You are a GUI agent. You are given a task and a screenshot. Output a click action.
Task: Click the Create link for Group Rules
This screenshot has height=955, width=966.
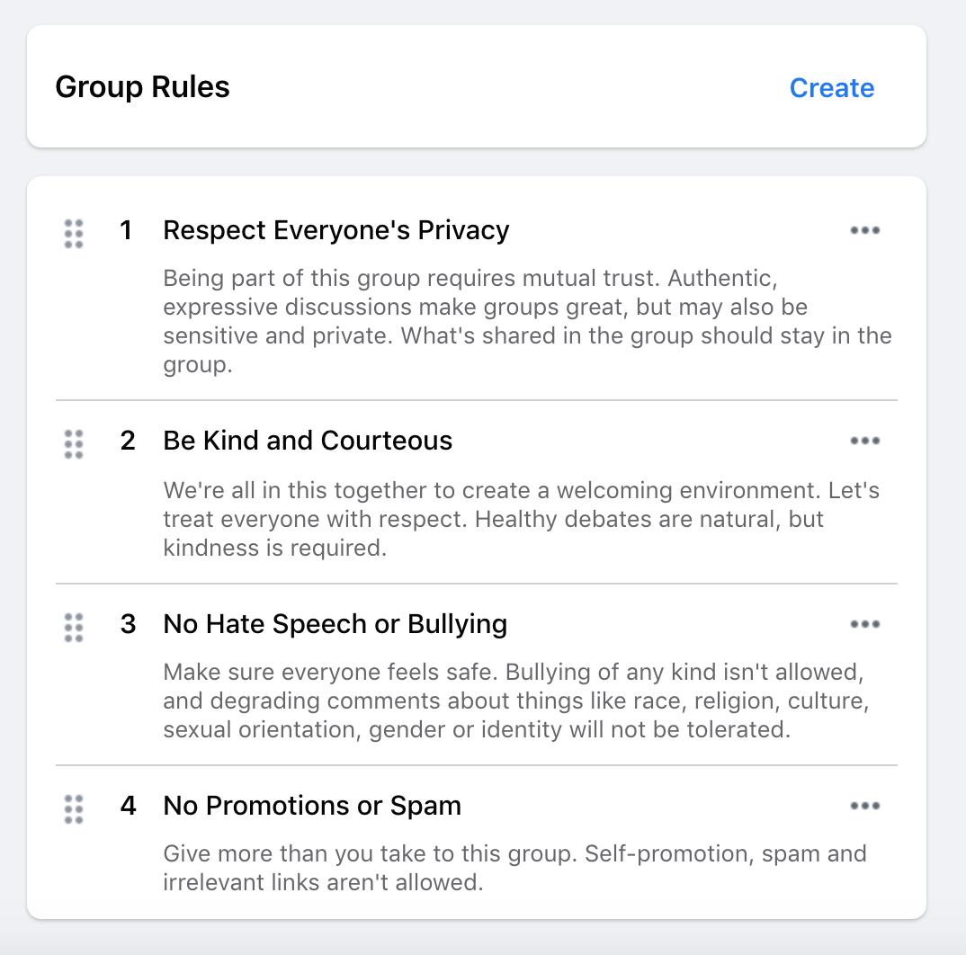click(831, 88)
